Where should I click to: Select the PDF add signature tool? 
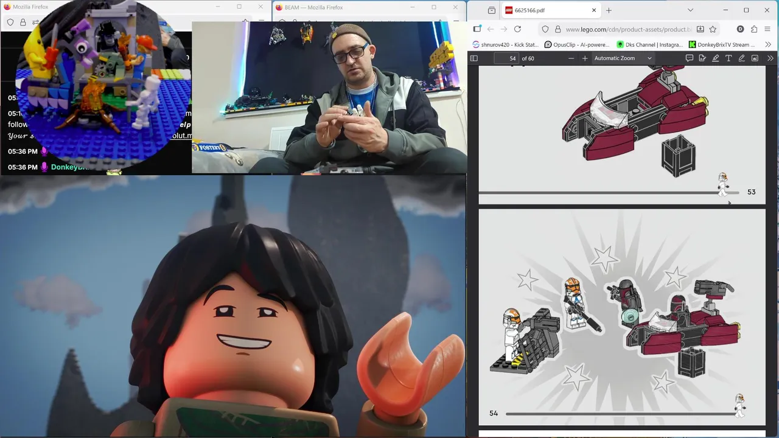(x=702, y=58)
